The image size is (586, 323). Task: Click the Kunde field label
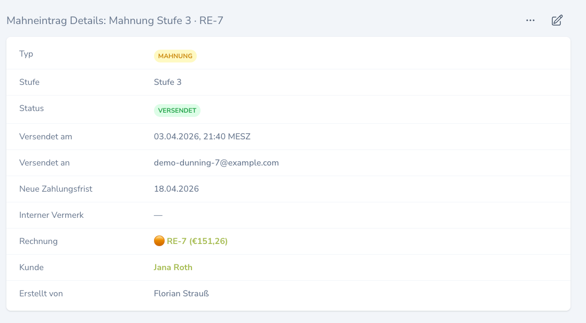32,267
